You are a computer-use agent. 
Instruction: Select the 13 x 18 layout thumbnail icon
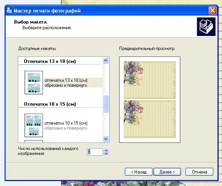pos(34,83)
